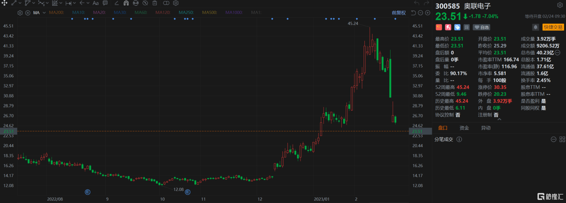The image size is (566, 203).
Task: Expand the polygon shape tool dropdown
Action: (33, 3)
